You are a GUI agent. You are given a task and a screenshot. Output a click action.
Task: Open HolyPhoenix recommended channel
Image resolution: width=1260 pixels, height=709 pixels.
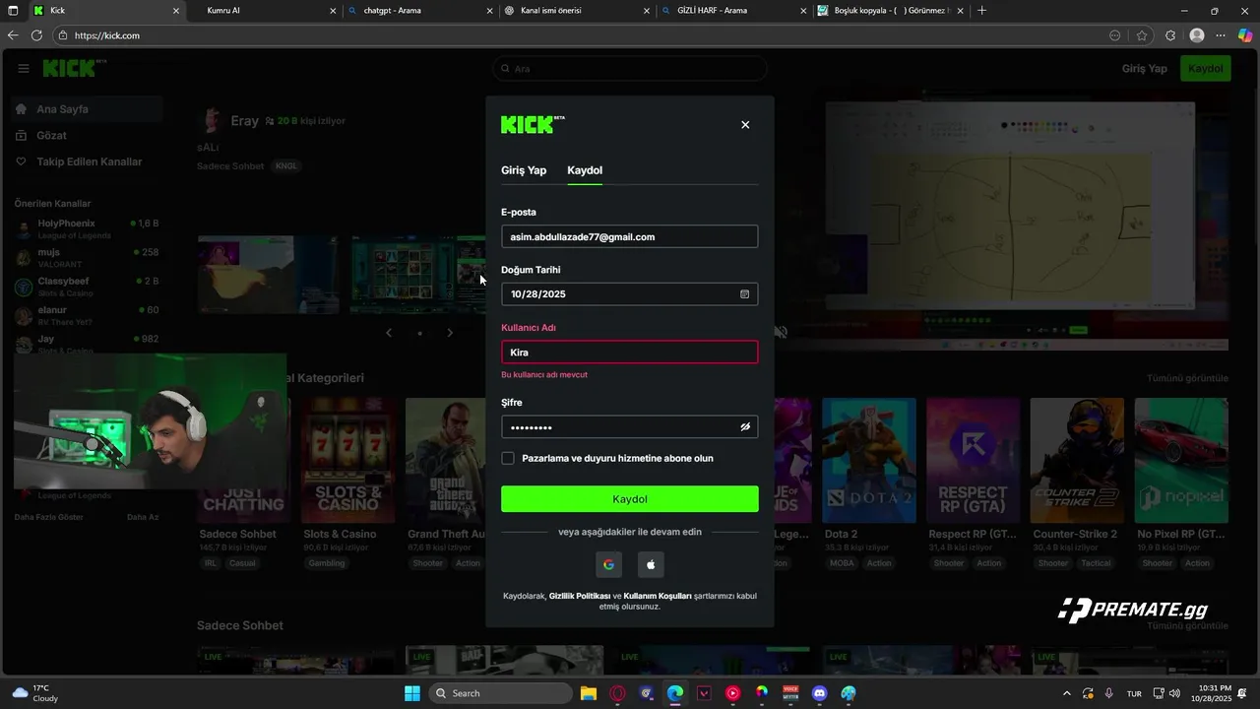click(87, 229)
